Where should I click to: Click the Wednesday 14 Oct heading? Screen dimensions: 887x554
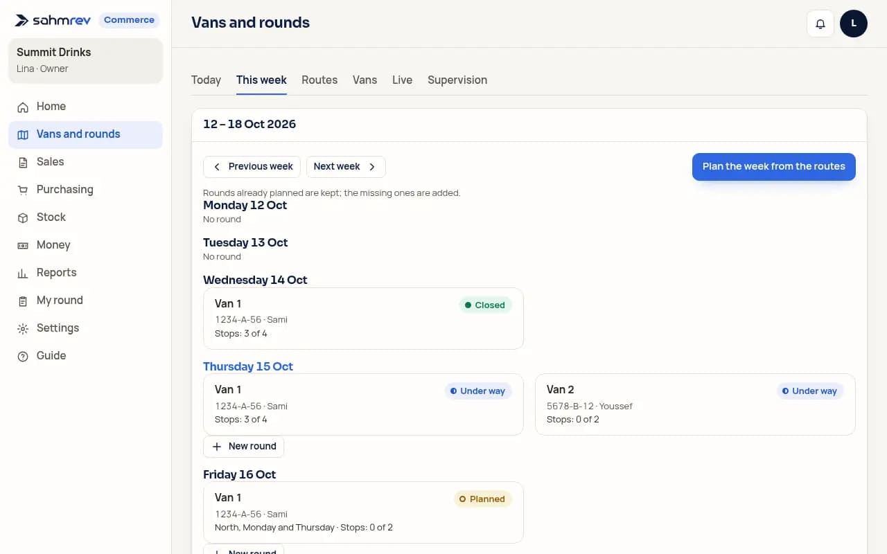(x=255, y=280)
